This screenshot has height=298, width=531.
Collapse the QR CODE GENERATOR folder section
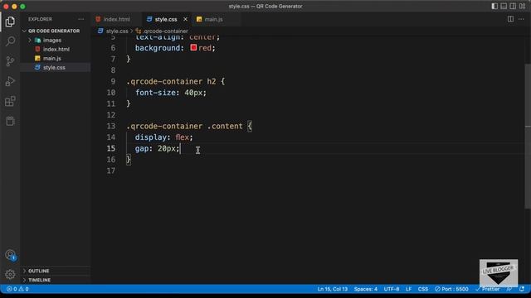click(x=55, y=31)
